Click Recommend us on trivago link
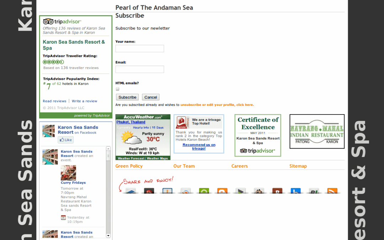384x240 pixels. pos(199,146)
